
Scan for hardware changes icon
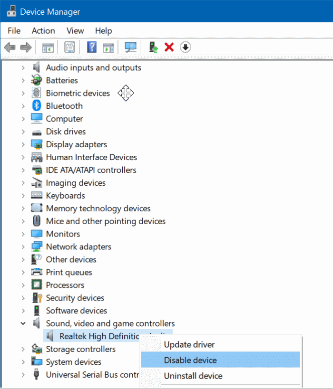coord(130,47)
